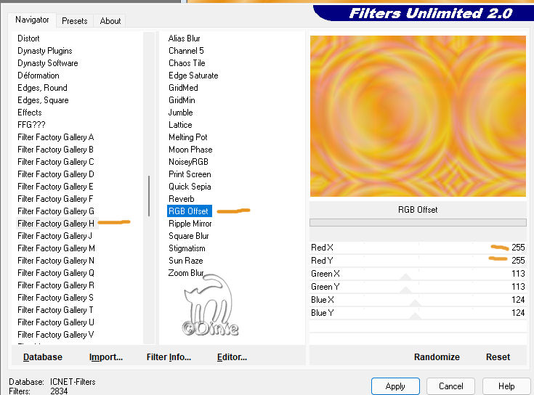Viewport: 534px width, 395px height.
Task: Select Filter Factory Gallery F
Action: point(55,199)
